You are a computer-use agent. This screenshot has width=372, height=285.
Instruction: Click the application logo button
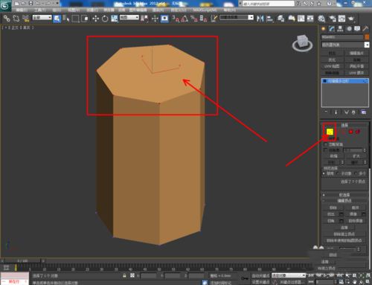[5, 5]
